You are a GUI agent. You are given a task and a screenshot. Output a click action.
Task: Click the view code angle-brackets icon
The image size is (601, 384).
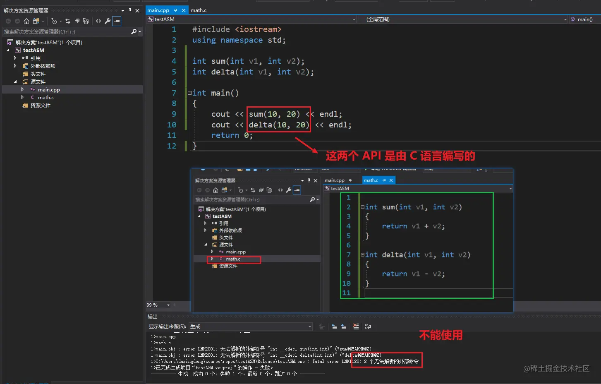[98, 21]
